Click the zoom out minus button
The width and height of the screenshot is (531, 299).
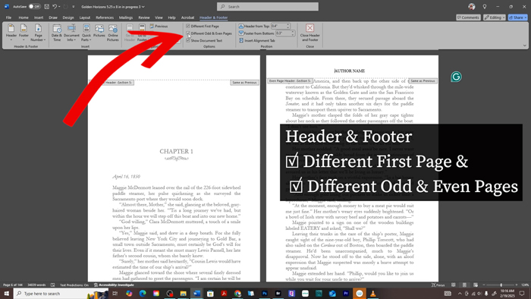click(x=484, y=285)
